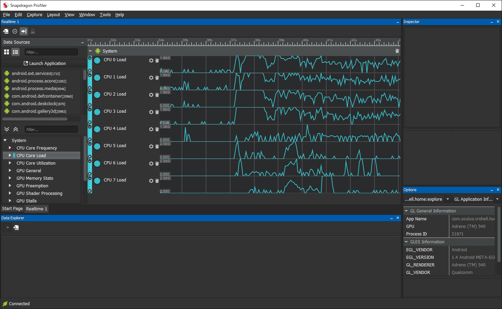This screenshot has width=502, height=309.
Task: Open settings gear for CPU 0 Load
Action: (x=151, y=60)
